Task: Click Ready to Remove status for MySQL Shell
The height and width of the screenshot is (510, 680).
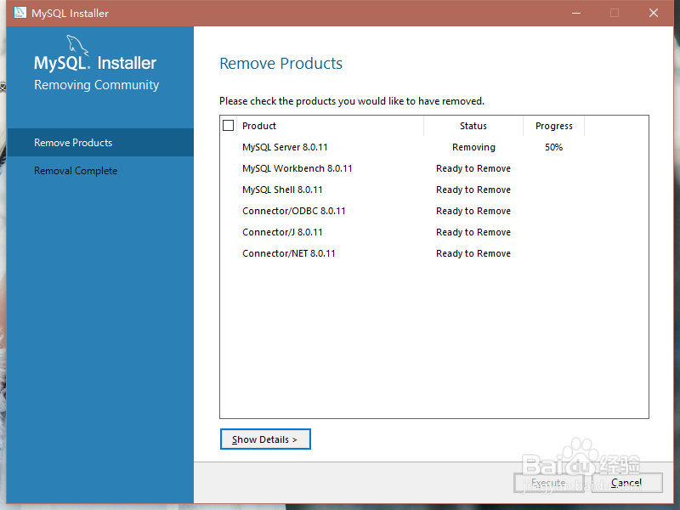Action: [473, 190]
